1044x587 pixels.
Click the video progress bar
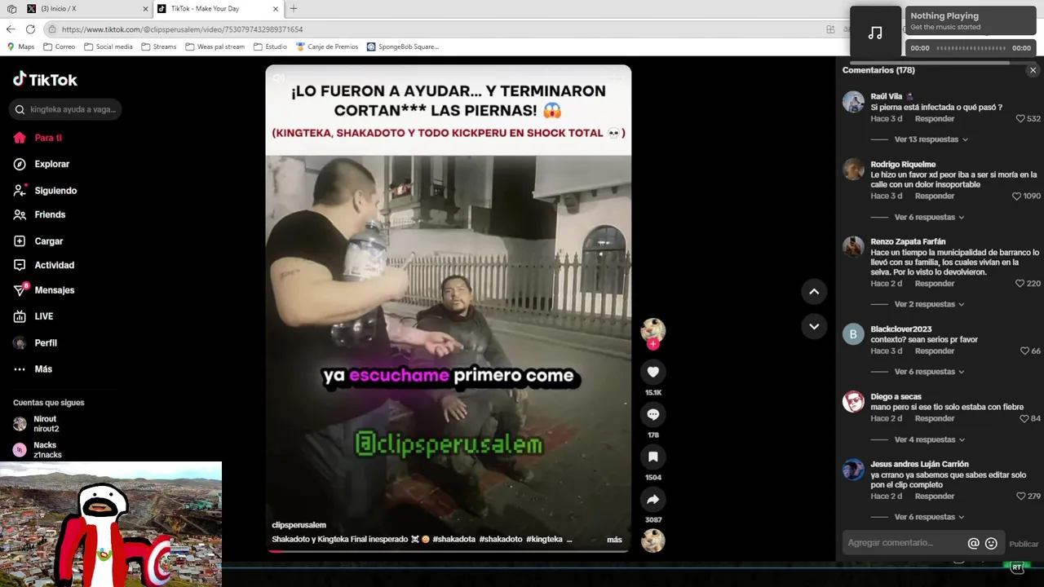point(448,550)
